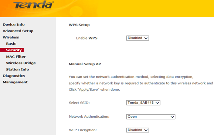
Task: Open the Network Authentication dropdown
Action: [x=151, y=117]
